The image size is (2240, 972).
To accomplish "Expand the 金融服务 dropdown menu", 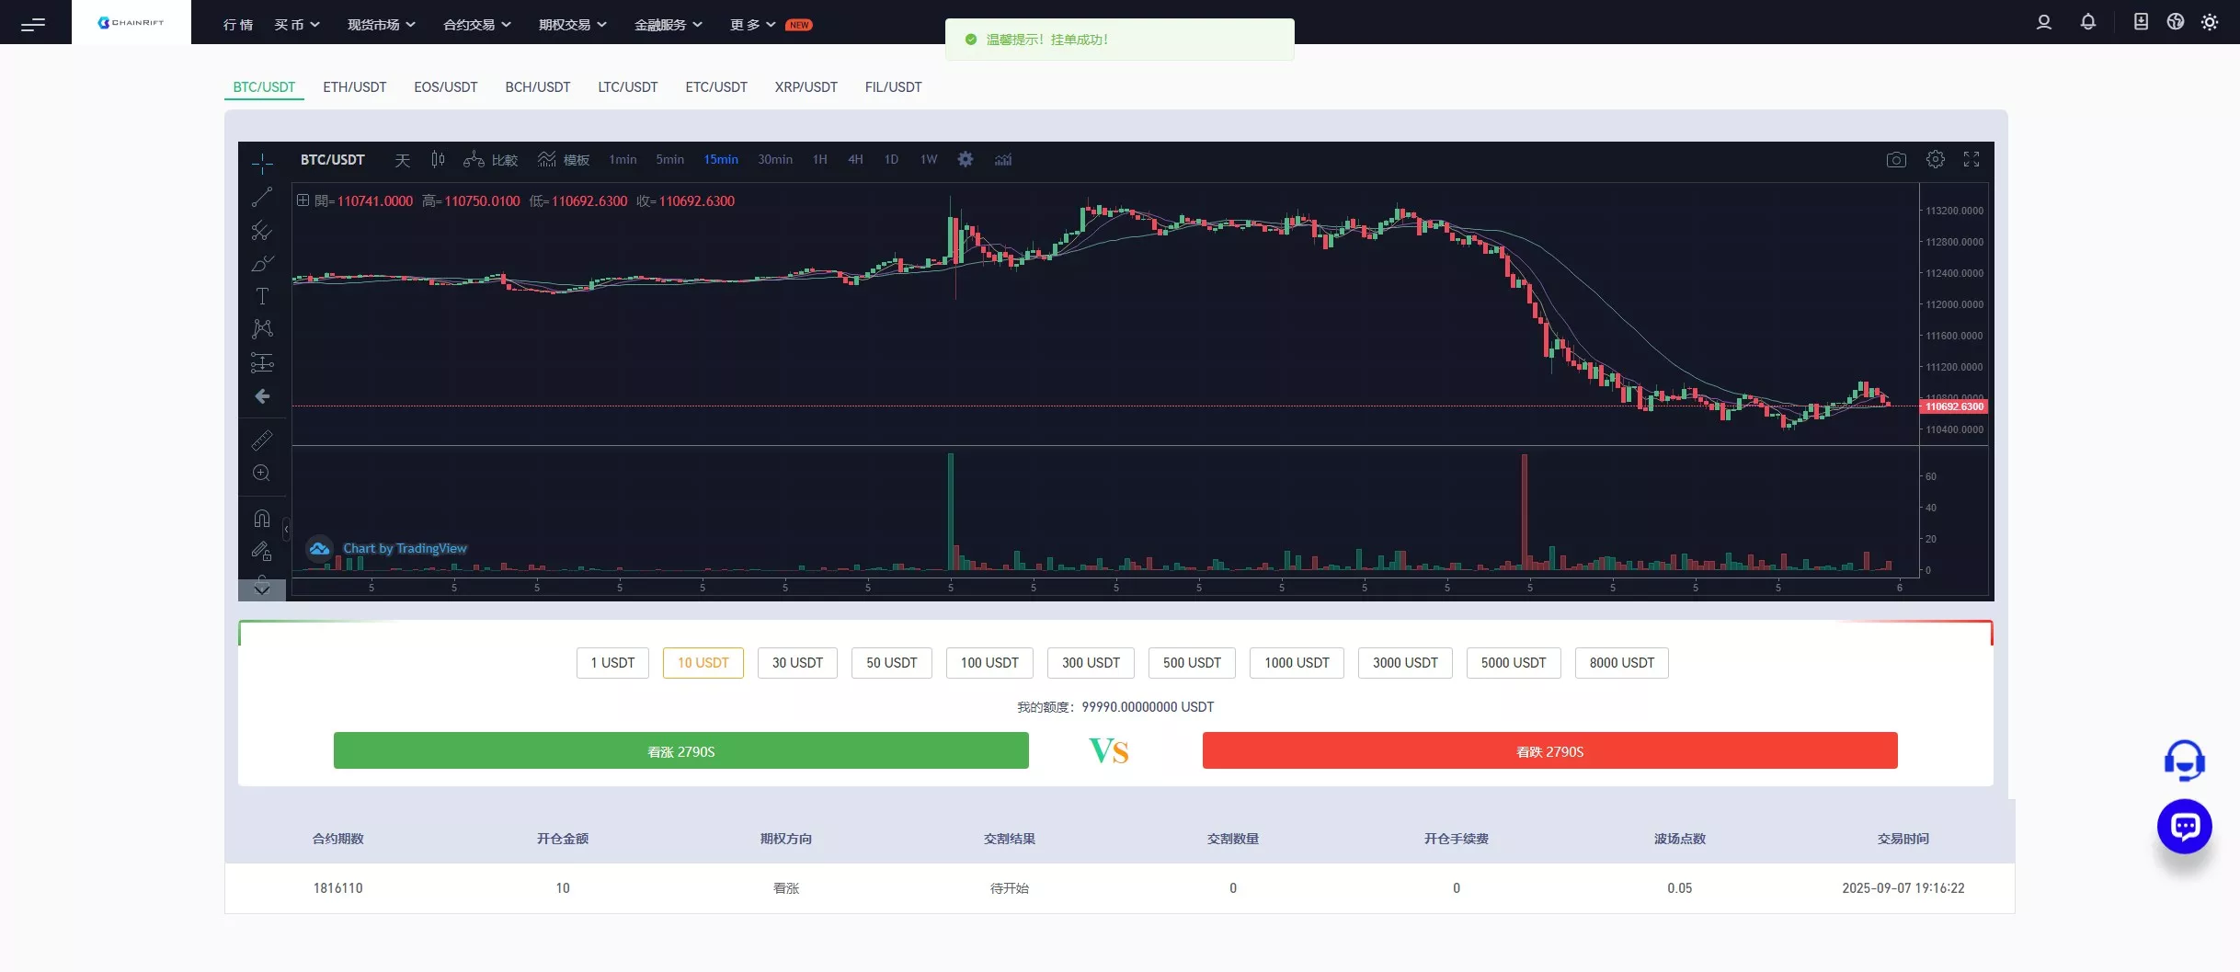I will (x=669, y=25).
